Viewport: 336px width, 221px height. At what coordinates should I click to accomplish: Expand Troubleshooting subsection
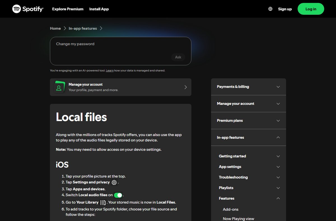249,177
